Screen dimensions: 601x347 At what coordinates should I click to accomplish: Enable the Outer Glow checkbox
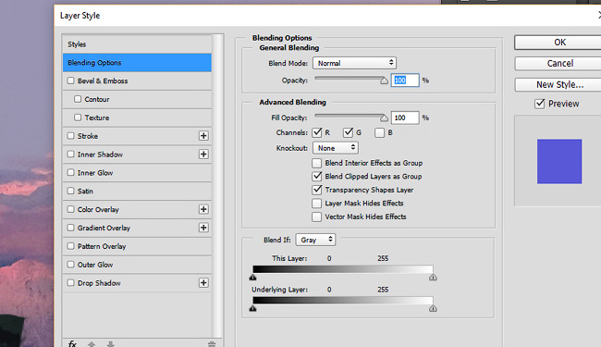(x=70, y=265)
